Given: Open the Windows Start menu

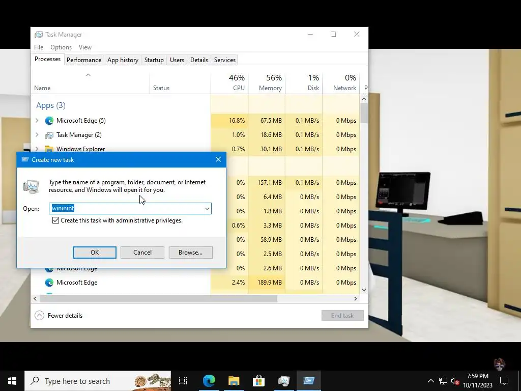Looking at the screenshot, I should pyautogui.click(x=12, y=381).
